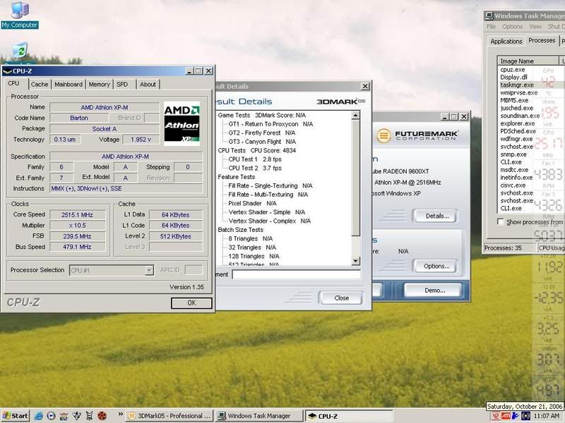Select 'Game Tests 3DMark Score: N/A' row

tap(261, 115)
